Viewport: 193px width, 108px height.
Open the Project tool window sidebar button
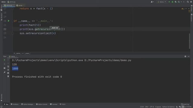pos(1,7)
